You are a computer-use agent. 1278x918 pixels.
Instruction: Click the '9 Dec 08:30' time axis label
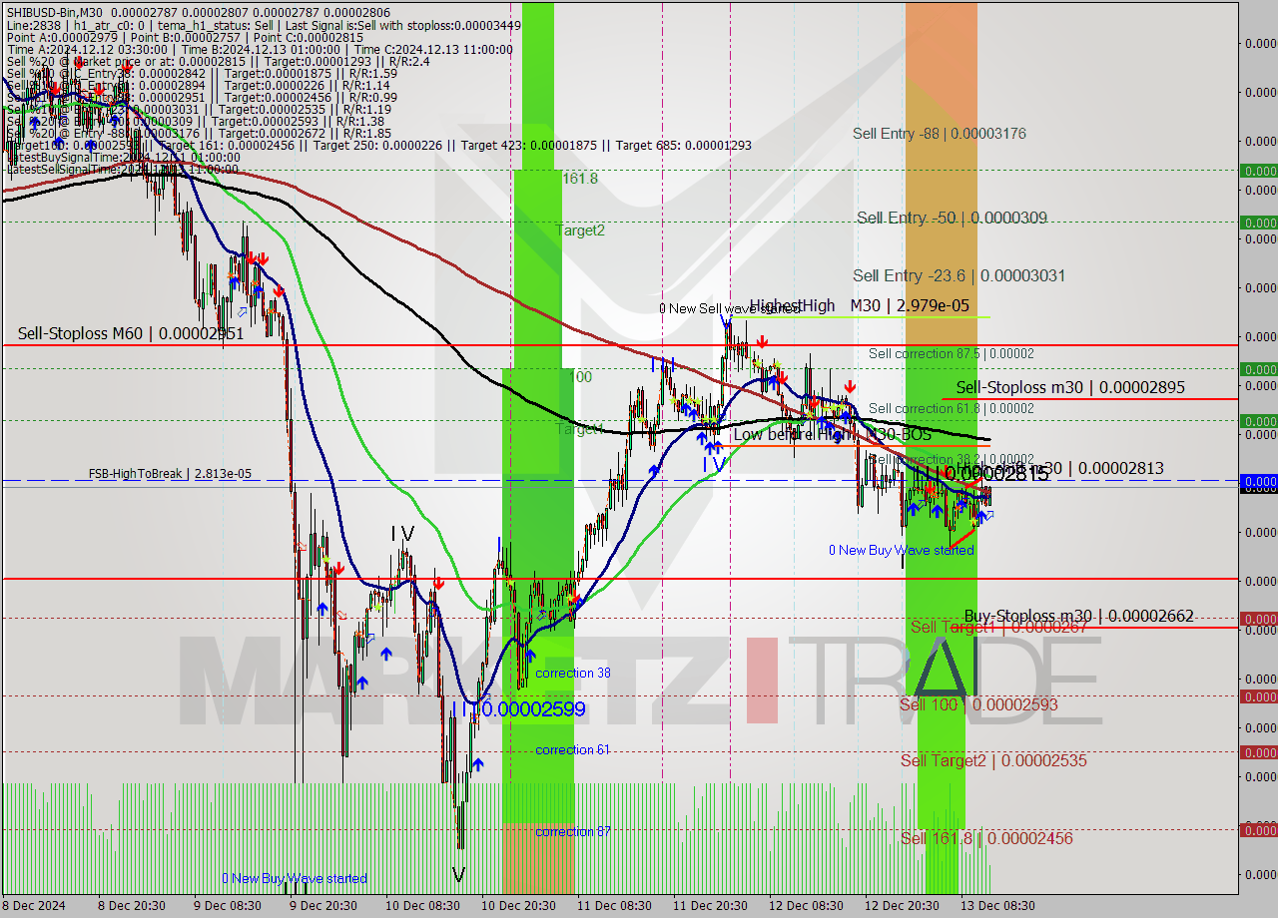[228, 906]
